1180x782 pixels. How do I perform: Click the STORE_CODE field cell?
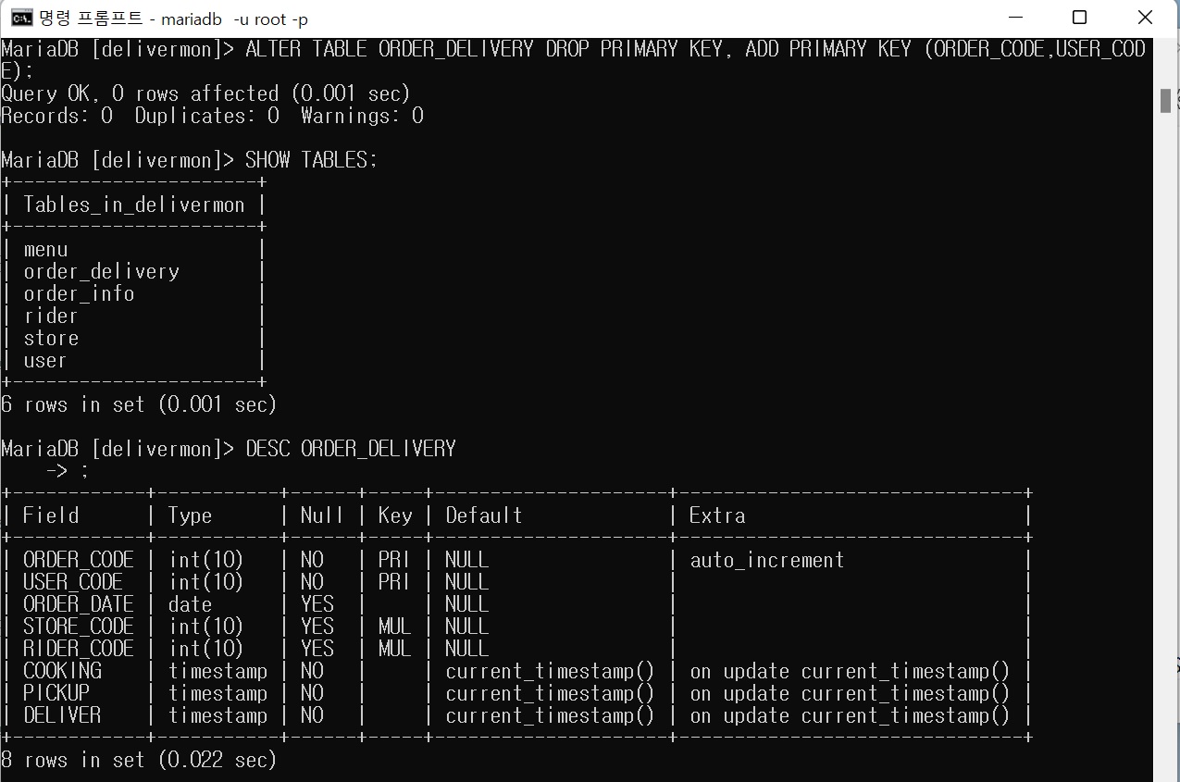click(79, 627)
